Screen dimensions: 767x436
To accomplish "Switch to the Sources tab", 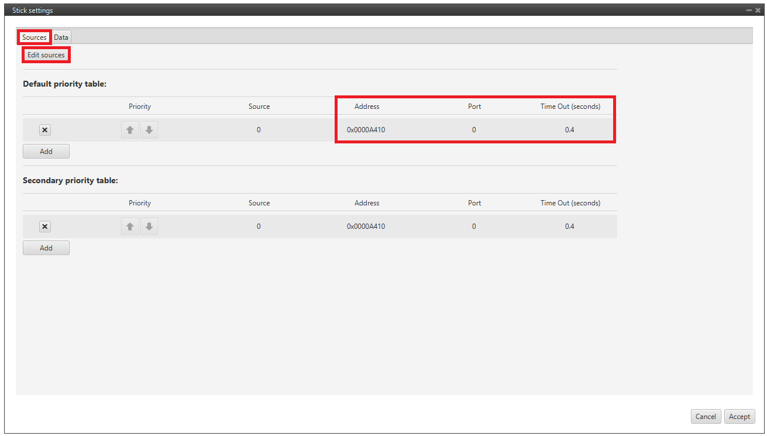I will [34, 37].
